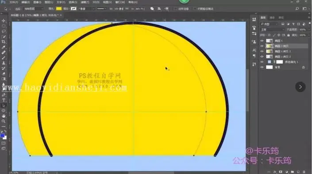
Task: Select the Path Selection tool in toolbox
Action: 4,106
